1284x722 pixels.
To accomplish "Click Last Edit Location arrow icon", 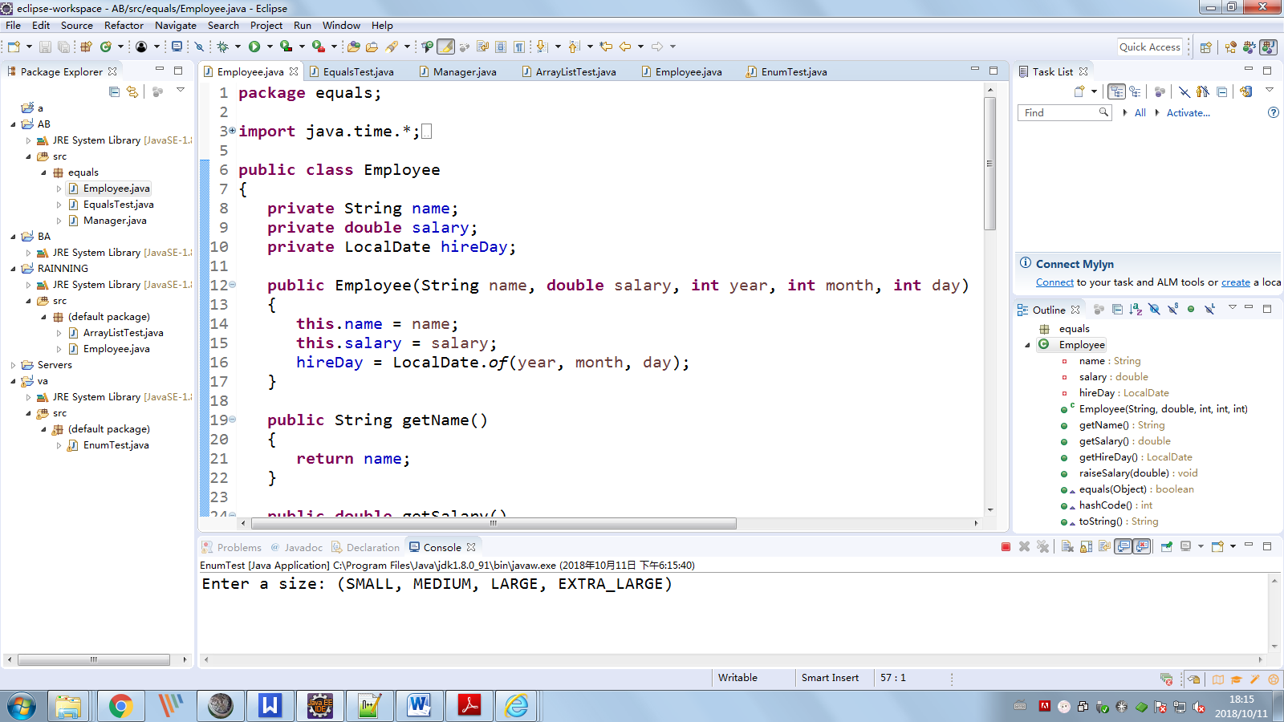I will coord(606,47).
